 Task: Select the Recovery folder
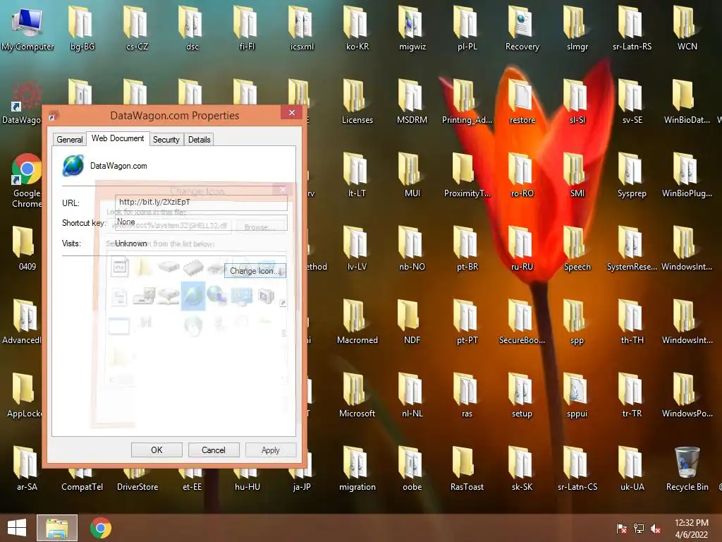point(522,28)
